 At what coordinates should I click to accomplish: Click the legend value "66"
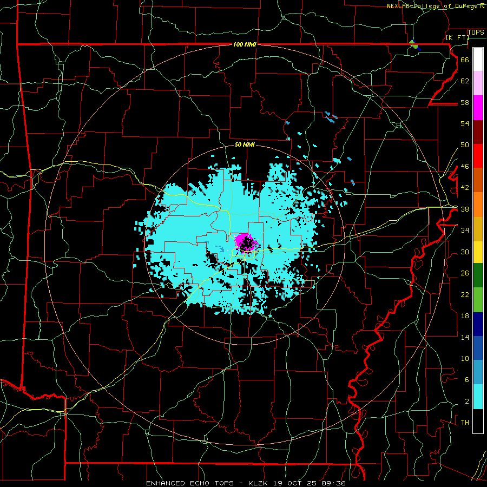[465, 60]
